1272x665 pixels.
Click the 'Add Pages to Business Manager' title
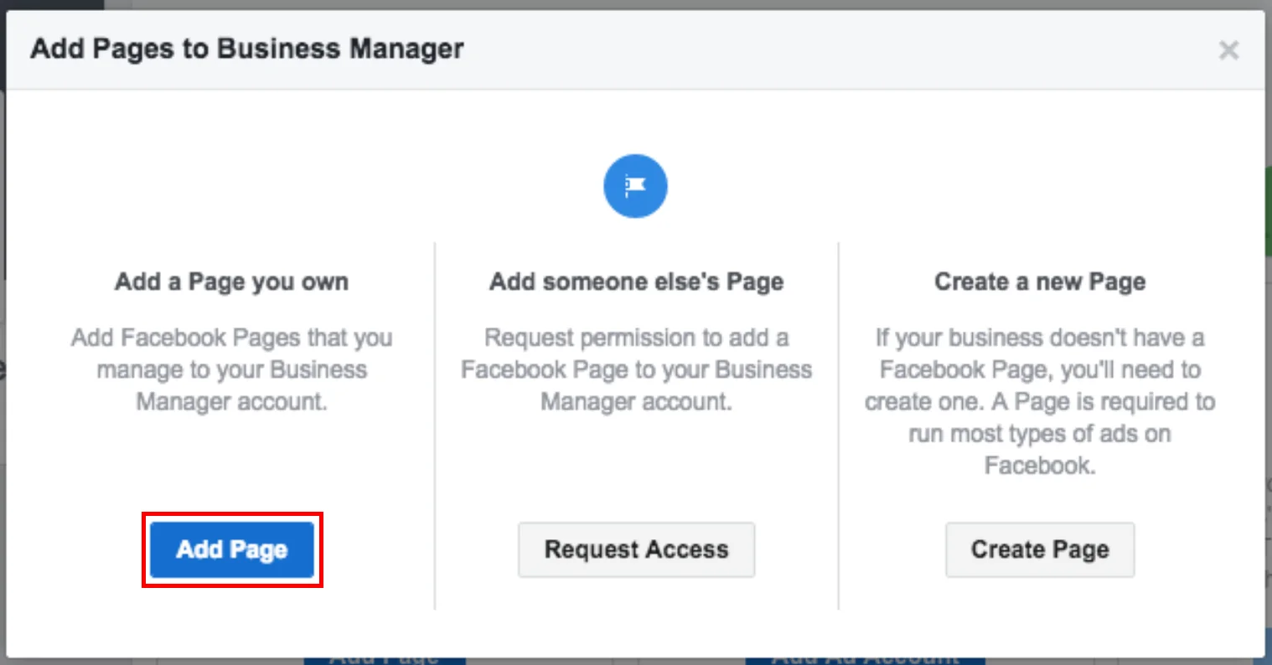(247, 49)
